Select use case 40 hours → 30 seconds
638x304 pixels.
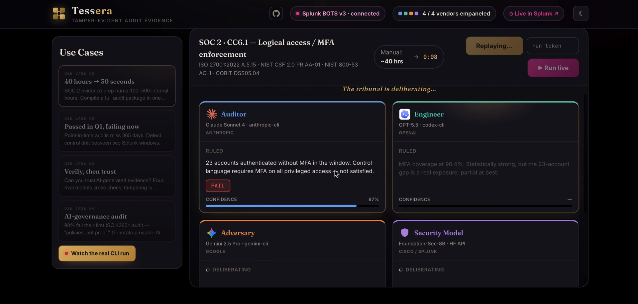point(117,86)
